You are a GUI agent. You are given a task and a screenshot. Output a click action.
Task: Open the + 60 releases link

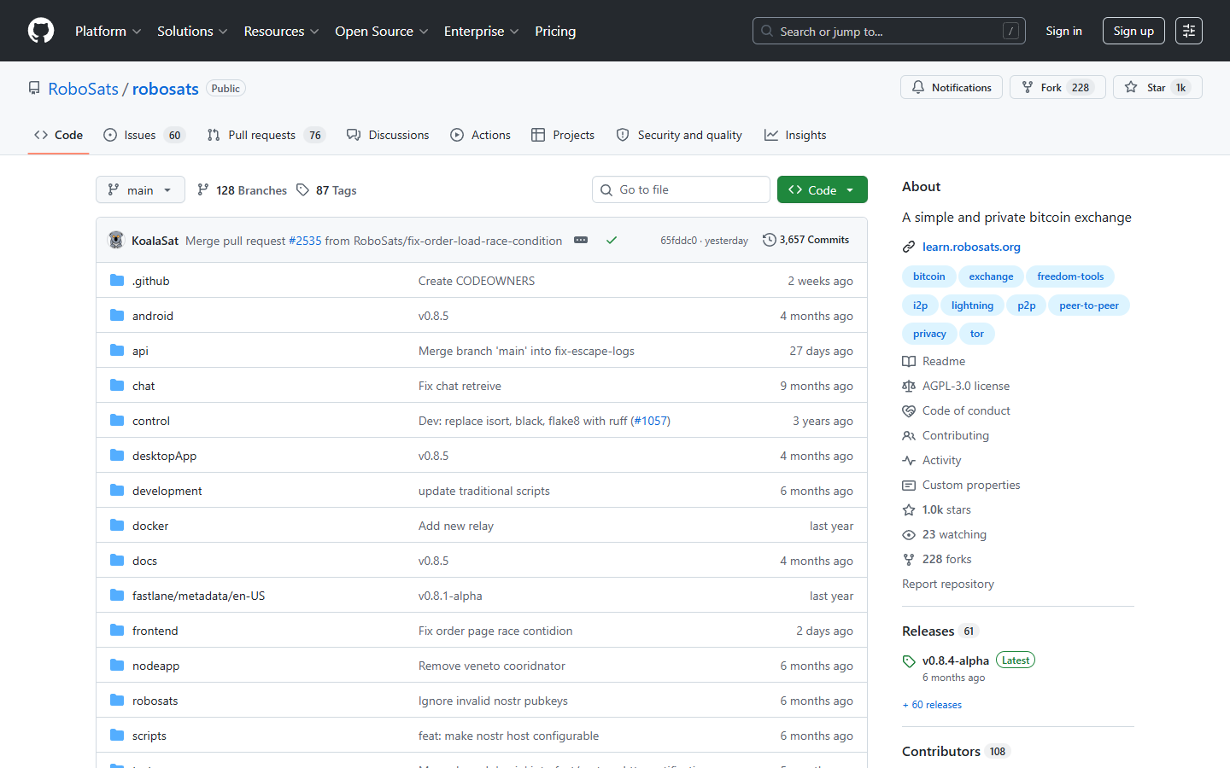932,705
